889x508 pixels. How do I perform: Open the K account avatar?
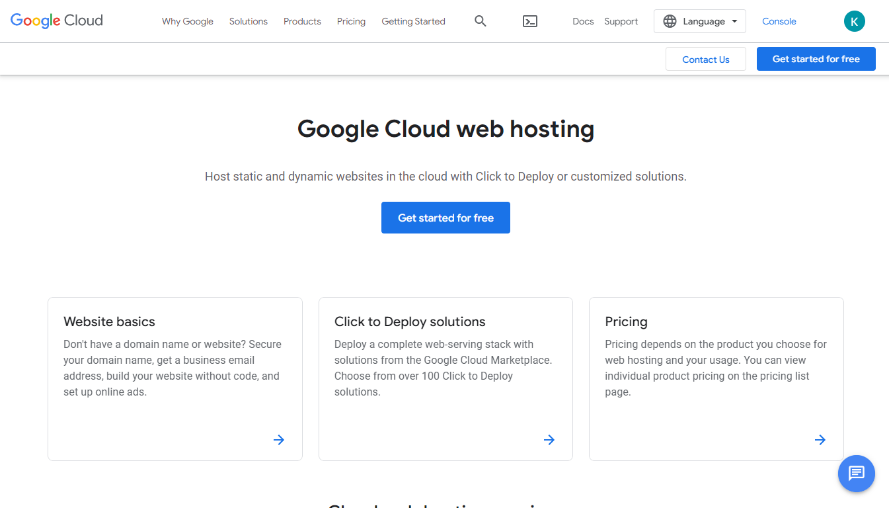point(855,21)
